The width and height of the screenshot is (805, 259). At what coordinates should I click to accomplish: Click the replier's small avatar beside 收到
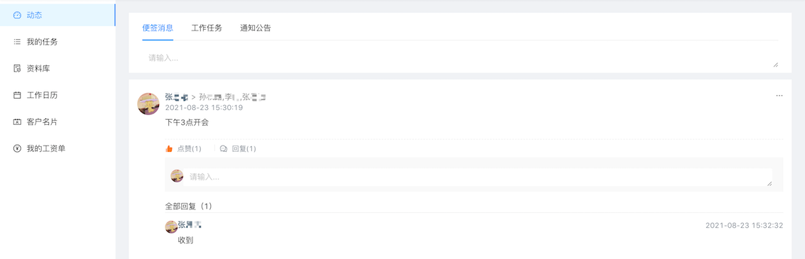coord(171,226)
